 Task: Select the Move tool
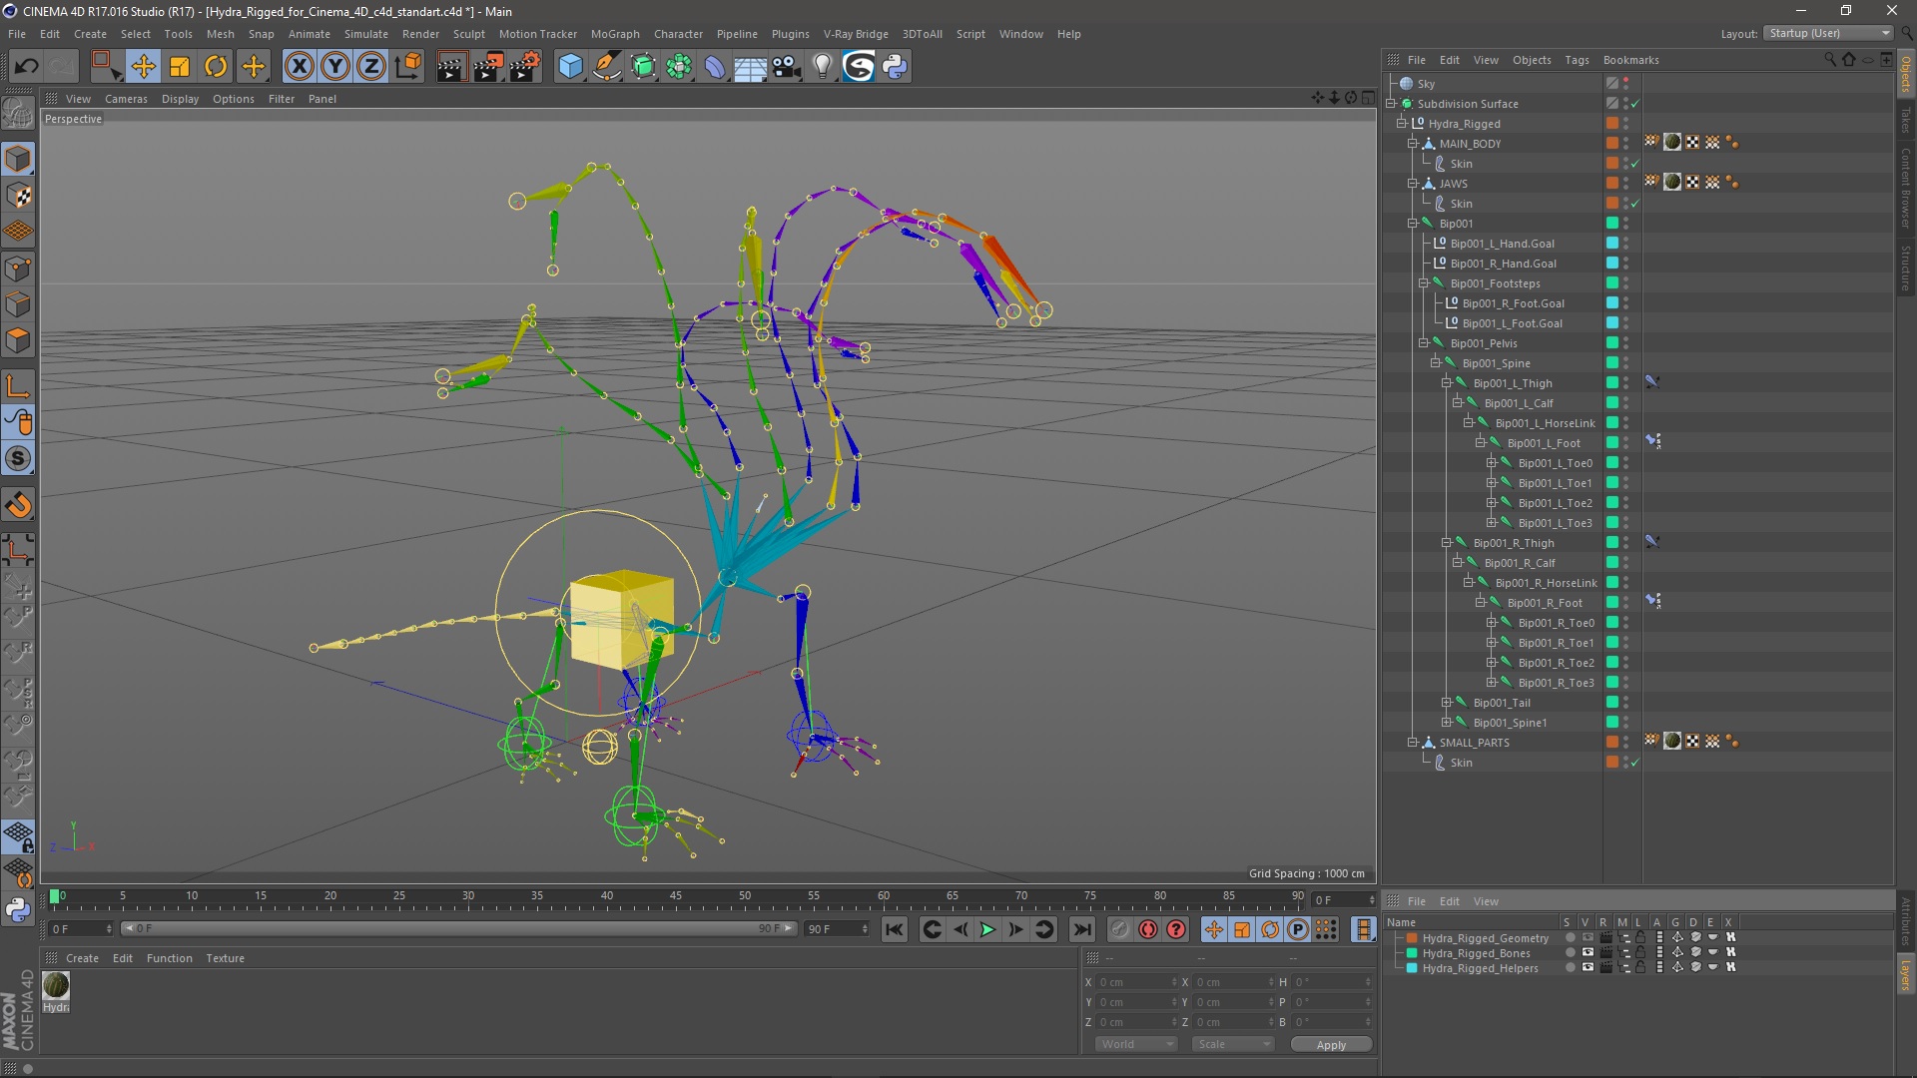point(143,67)
